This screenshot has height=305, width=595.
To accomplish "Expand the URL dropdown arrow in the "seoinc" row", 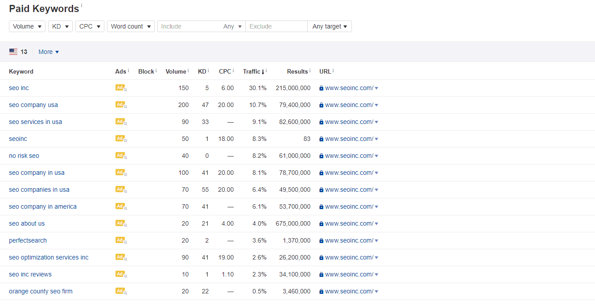I will click(377, 138).
